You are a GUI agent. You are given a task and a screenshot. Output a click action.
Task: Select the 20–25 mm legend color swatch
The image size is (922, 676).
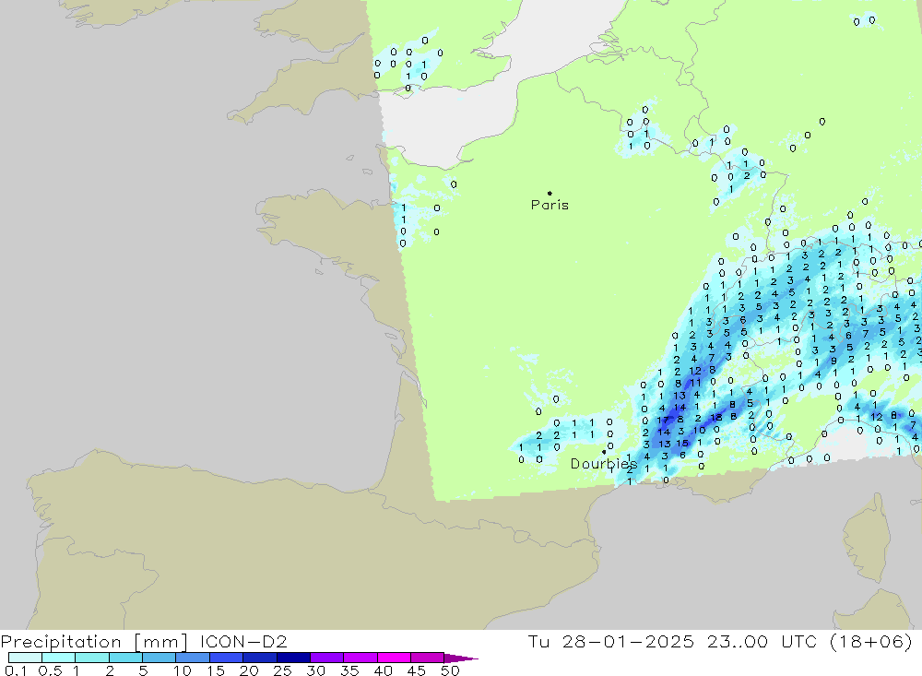(x=259, y=658)
